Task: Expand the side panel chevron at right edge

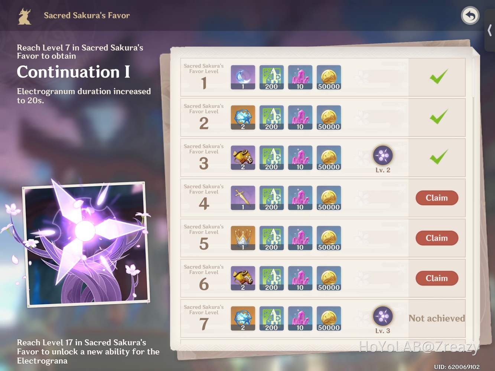Action: (490, 30)
